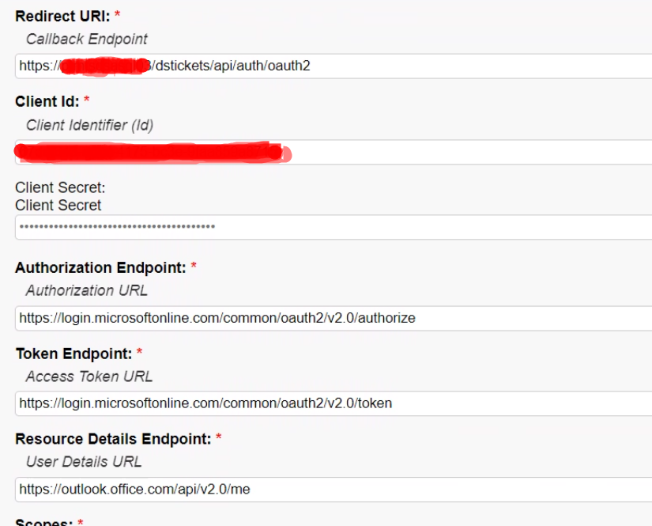
Task: Click the Callback Endpoint hint text
Action: tap(86, 39)
